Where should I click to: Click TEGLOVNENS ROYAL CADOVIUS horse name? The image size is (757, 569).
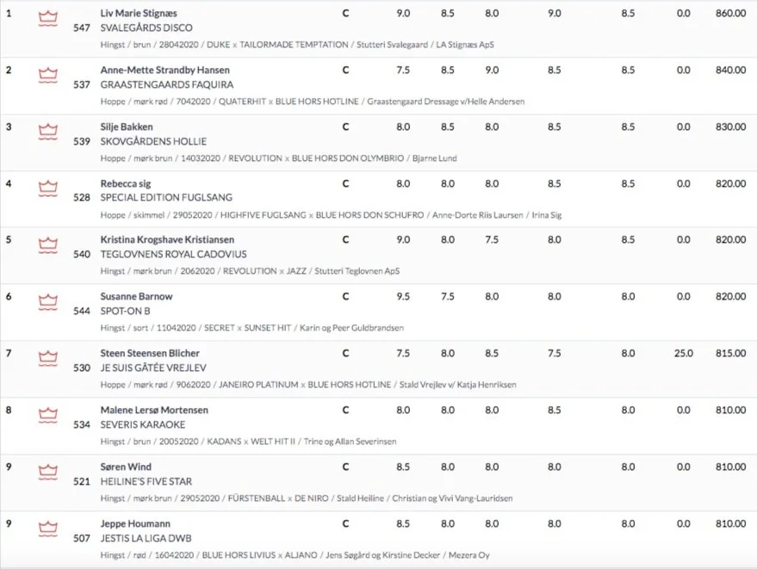click(x=173, y=254)
